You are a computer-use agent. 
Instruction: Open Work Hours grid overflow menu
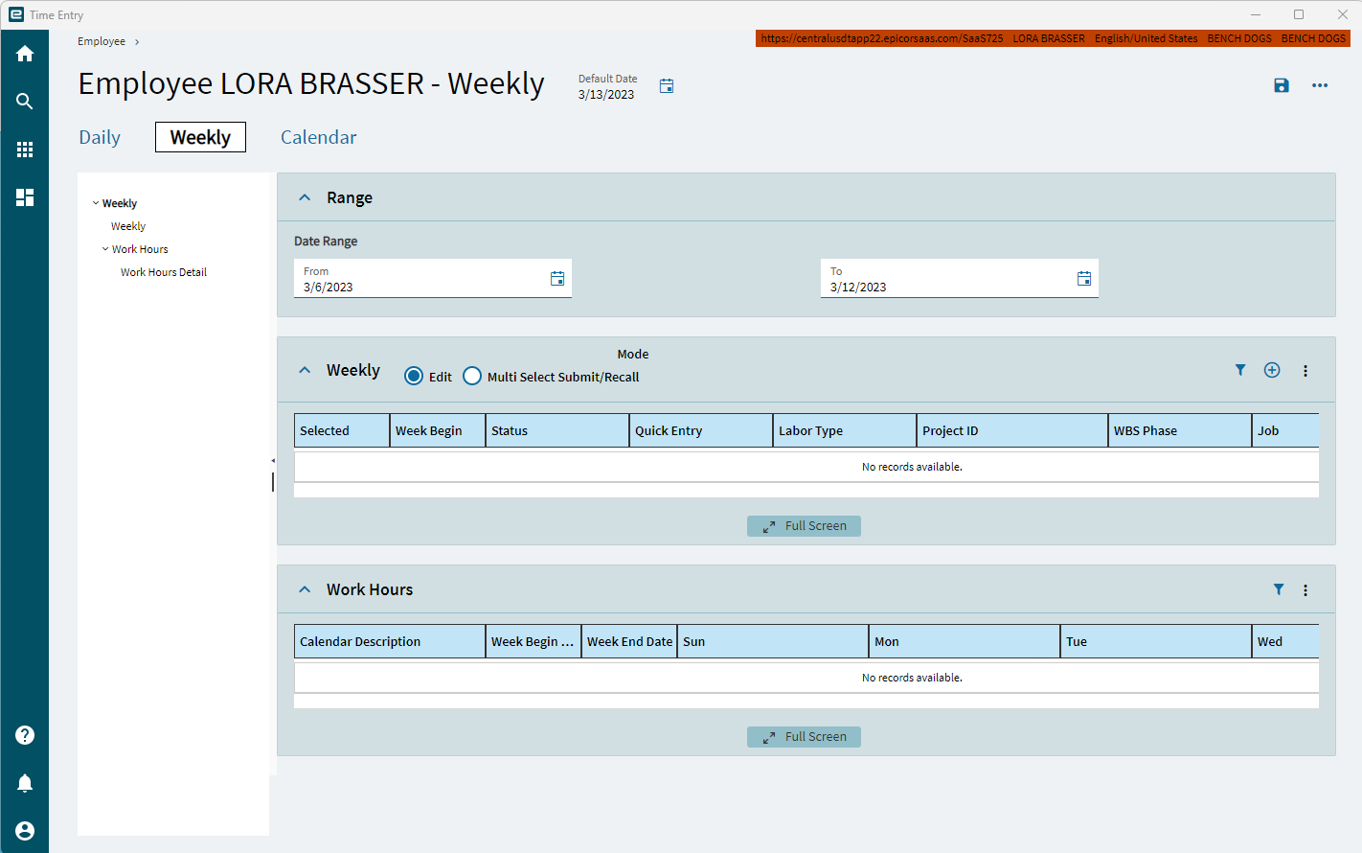coord(1305,590)
